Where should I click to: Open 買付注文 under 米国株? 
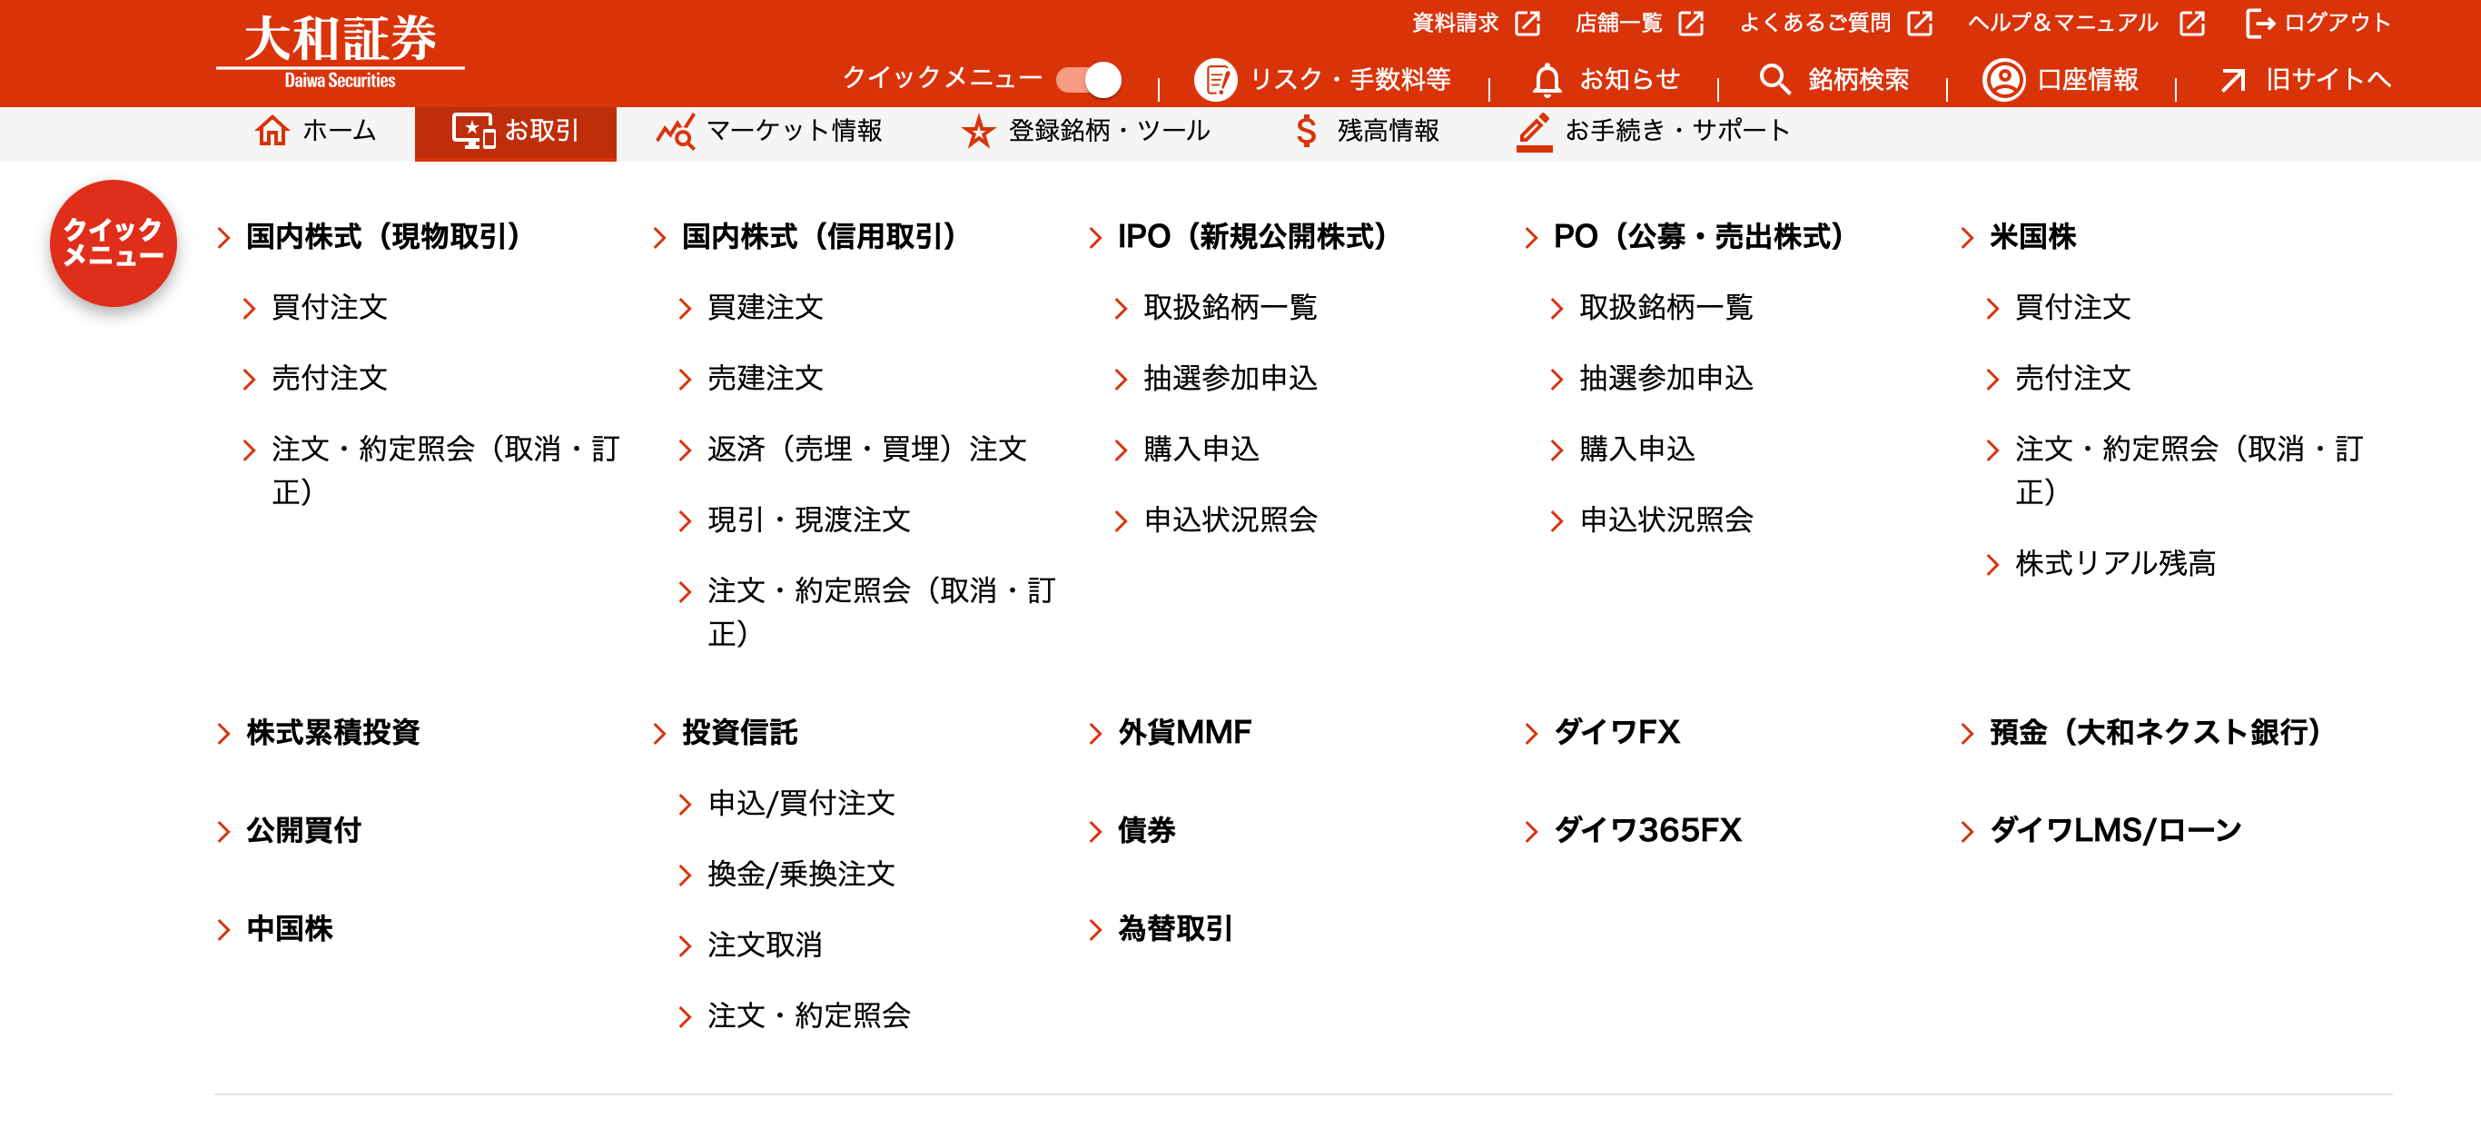2072,308
